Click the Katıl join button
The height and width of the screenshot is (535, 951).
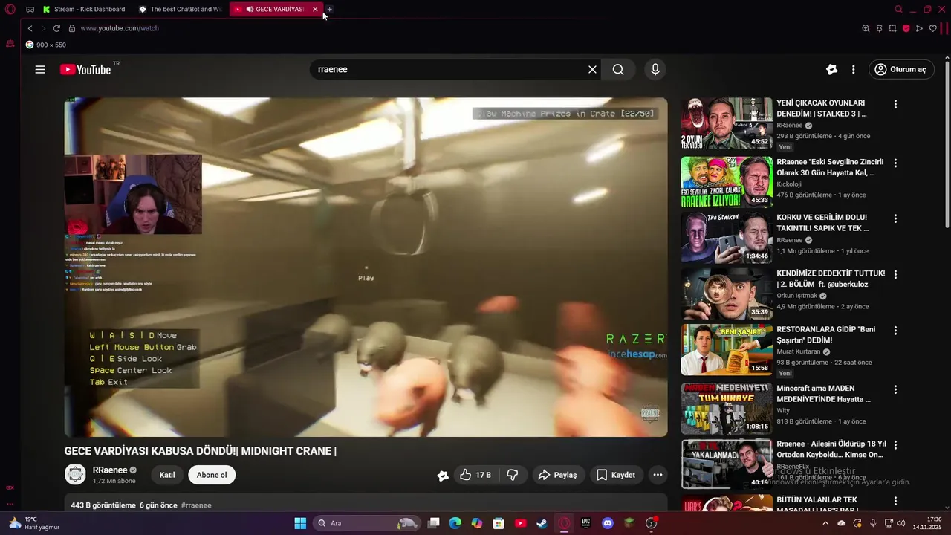tap(167, 475)
